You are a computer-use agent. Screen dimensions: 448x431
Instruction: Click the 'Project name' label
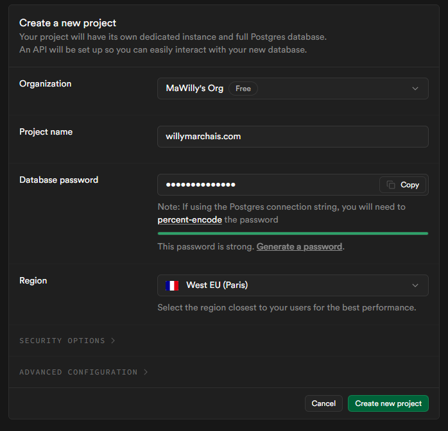(46, 132)
